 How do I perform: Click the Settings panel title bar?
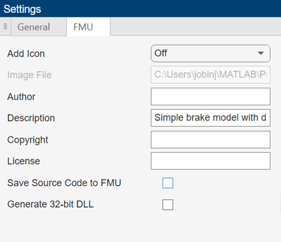tap(140, 8)
